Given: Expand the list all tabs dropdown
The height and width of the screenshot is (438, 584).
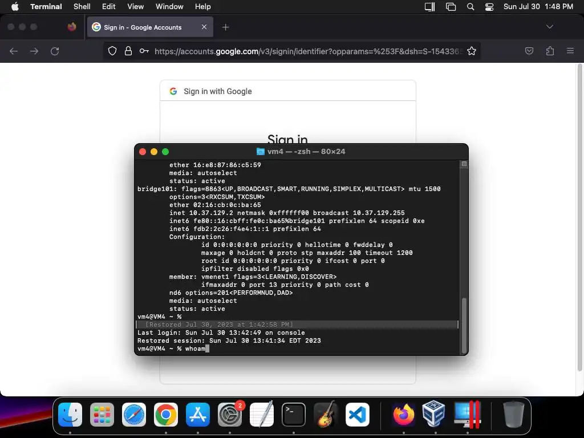Looking at the screenshot, I should point(549,27).
